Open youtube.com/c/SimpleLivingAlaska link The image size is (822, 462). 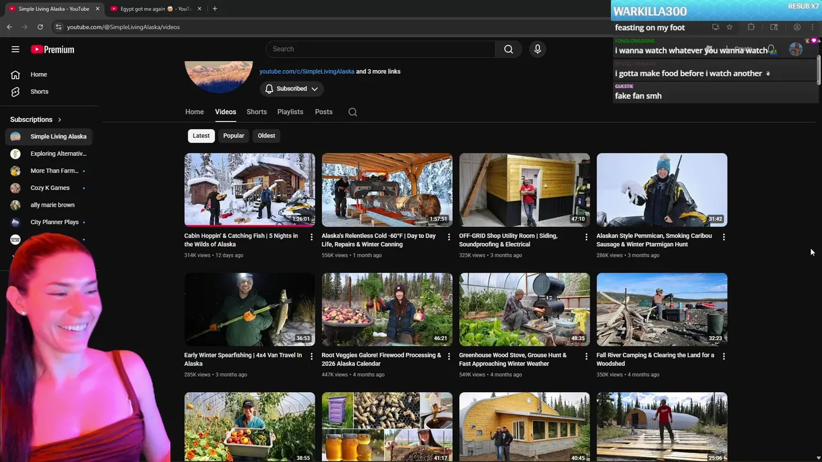(307, 72)
